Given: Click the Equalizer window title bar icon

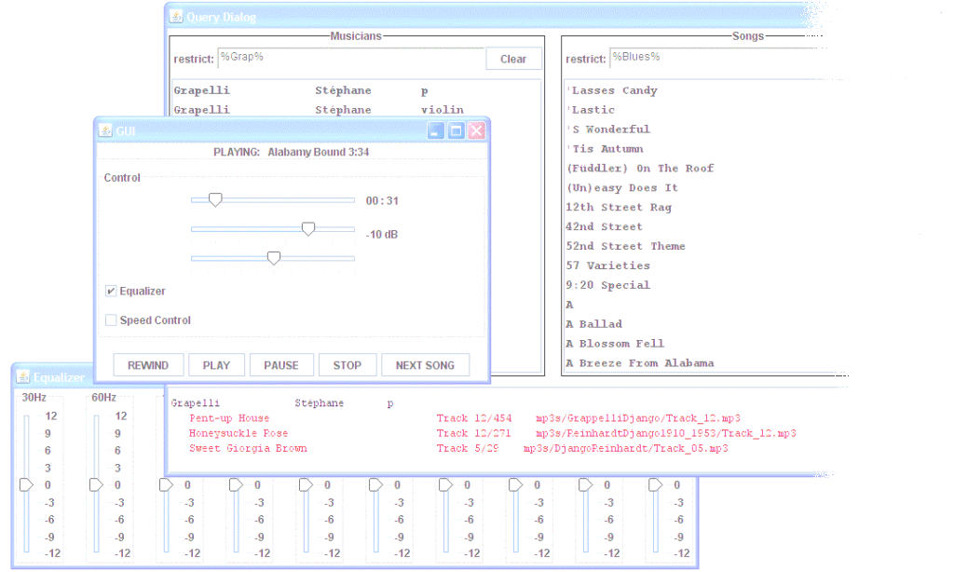Looking at the screenshot, I should tap(22, 377).
